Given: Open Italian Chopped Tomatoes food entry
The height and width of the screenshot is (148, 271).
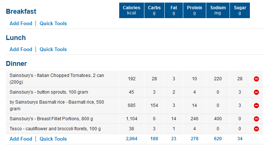Looking at the screenshot, I should tap(57, 79).
